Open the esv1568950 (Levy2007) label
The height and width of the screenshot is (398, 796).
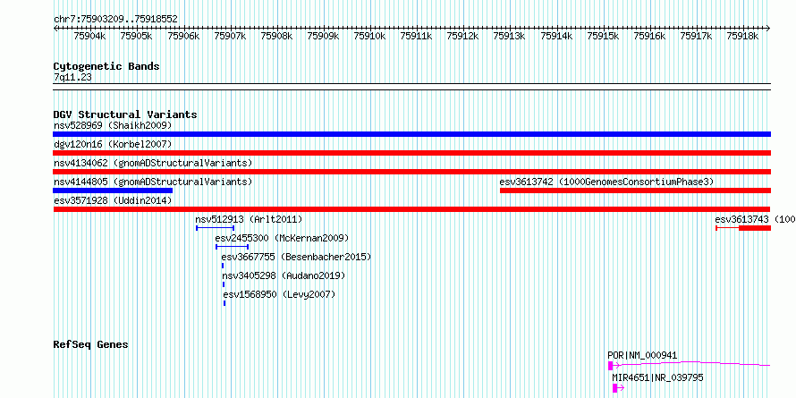[280, 294]
